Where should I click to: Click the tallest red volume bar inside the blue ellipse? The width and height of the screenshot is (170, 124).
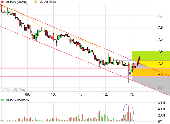coord(129,113)
